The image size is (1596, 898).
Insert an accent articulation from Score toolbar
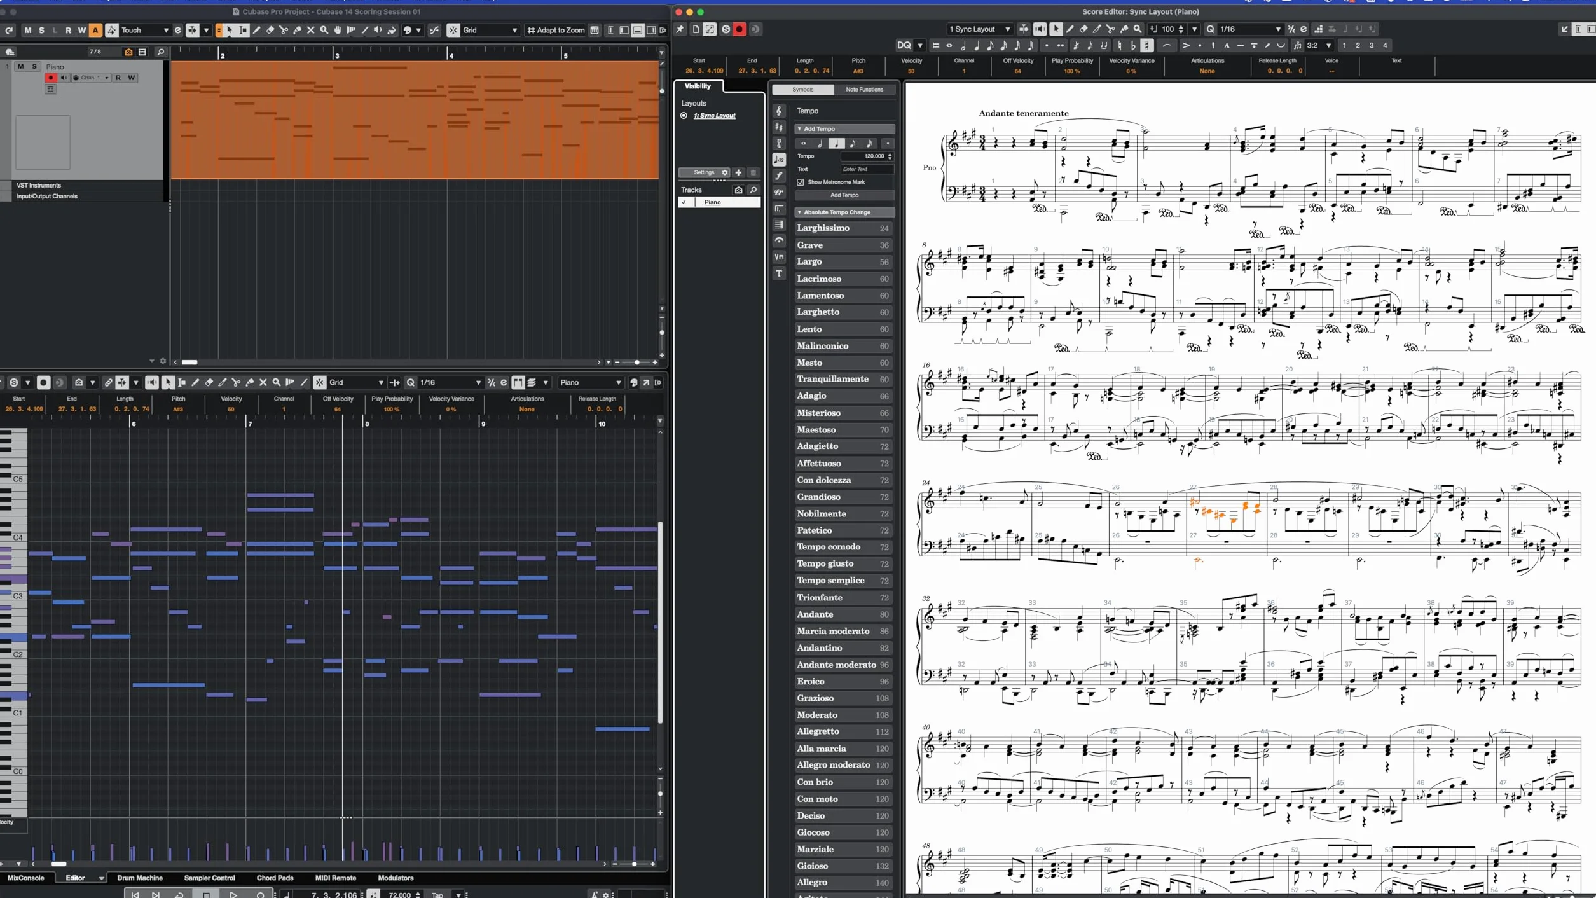(x=1185, y=46)
